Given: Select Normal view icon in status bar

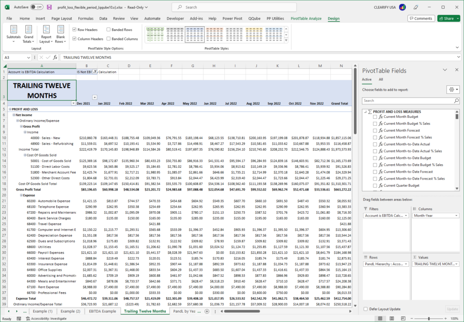Looking at the screenshot, I should (x=379, y=317).
